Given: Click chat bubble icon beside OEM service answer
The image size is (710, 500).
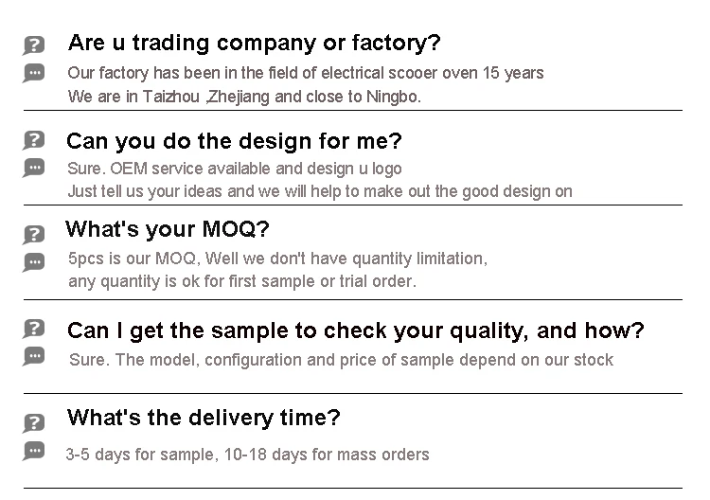Looking at the screenshot, I should [34, 168].
